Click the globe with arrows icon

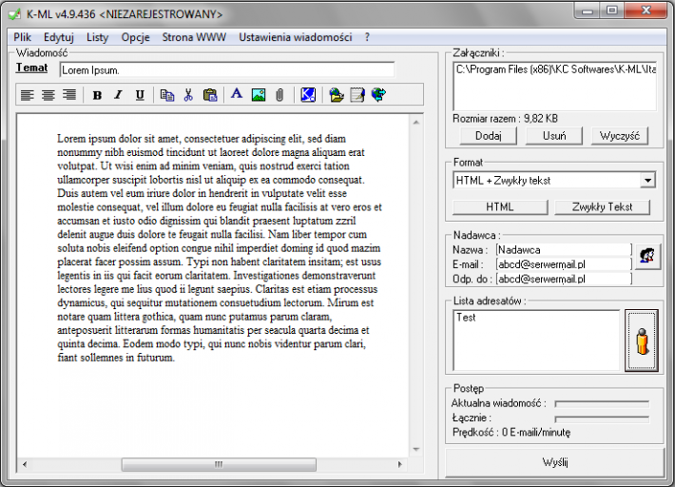point(378,95)
